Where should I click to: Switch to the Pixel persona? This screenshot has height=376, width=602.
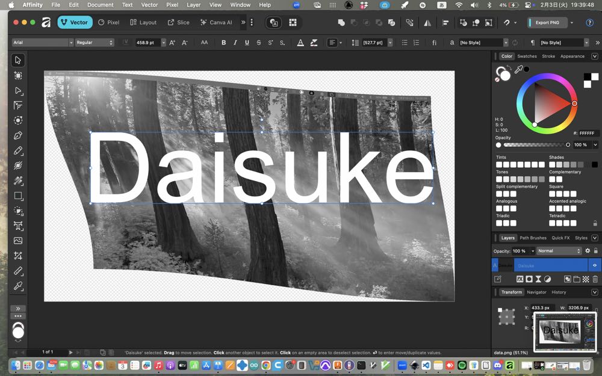[x=108, y=22]
